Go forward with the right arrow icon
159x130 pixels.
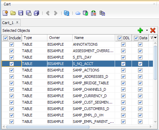(55, 13)
